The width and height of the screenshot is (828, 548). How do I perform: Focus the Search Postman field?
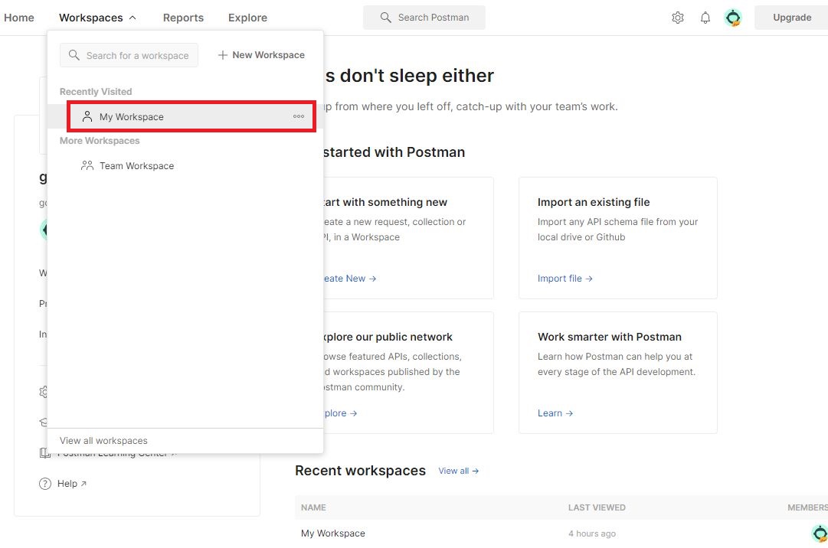424,18
